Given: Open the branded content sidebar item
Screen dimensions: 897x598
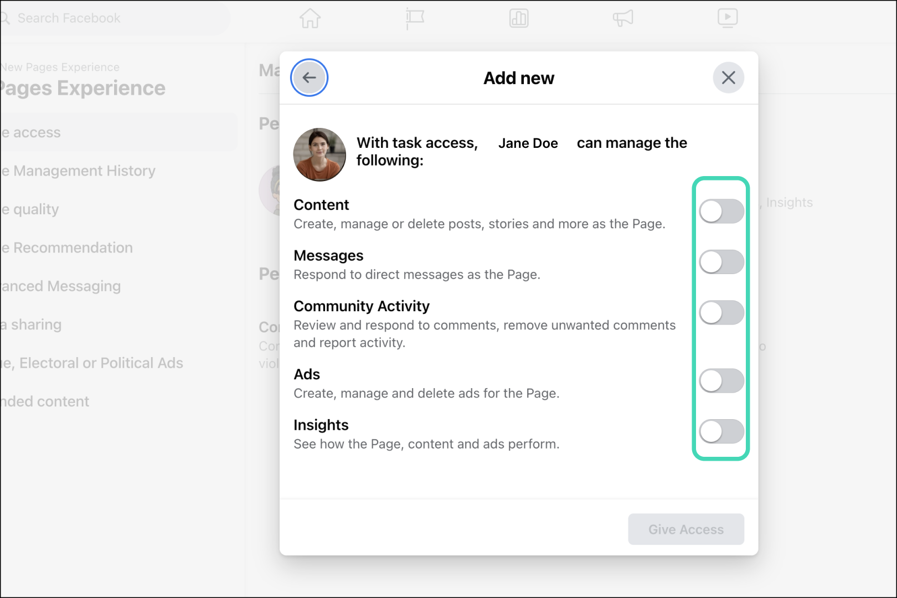Looking at the screenshot, I should pyautogui.click(x=45, y=401).
